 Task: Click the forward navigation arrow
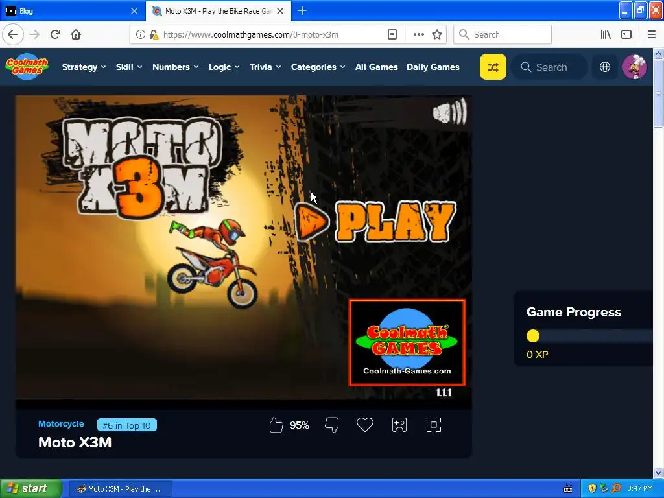coord(34,34)
